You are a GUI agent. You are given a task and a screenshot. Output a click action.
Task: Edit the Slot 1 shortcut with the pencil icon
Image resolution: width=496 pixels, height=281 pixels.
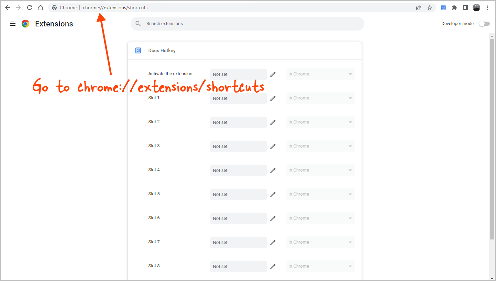point(273,98)
